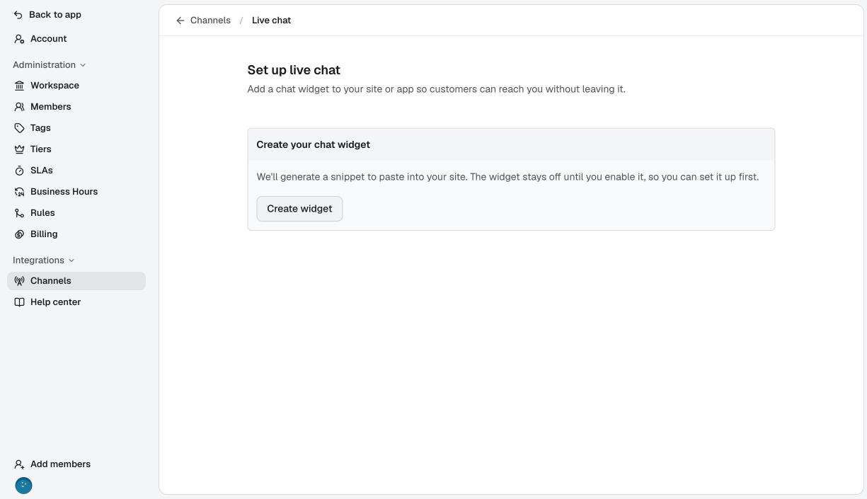Click the Administration section label
867x499 pixels.
point(44,65)
